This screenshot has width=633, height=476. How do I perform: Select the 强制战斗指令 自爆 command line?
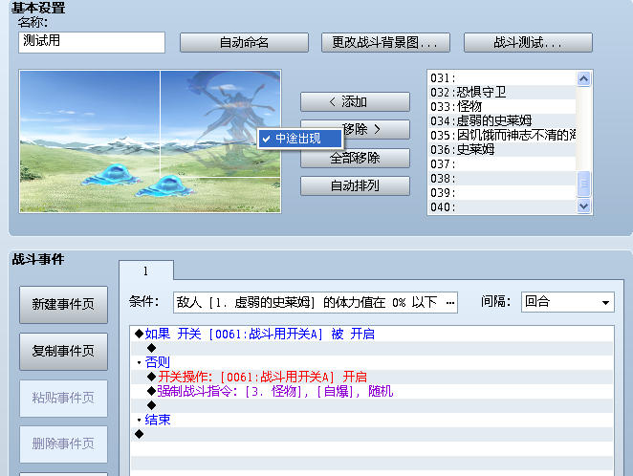click(371, 391)
